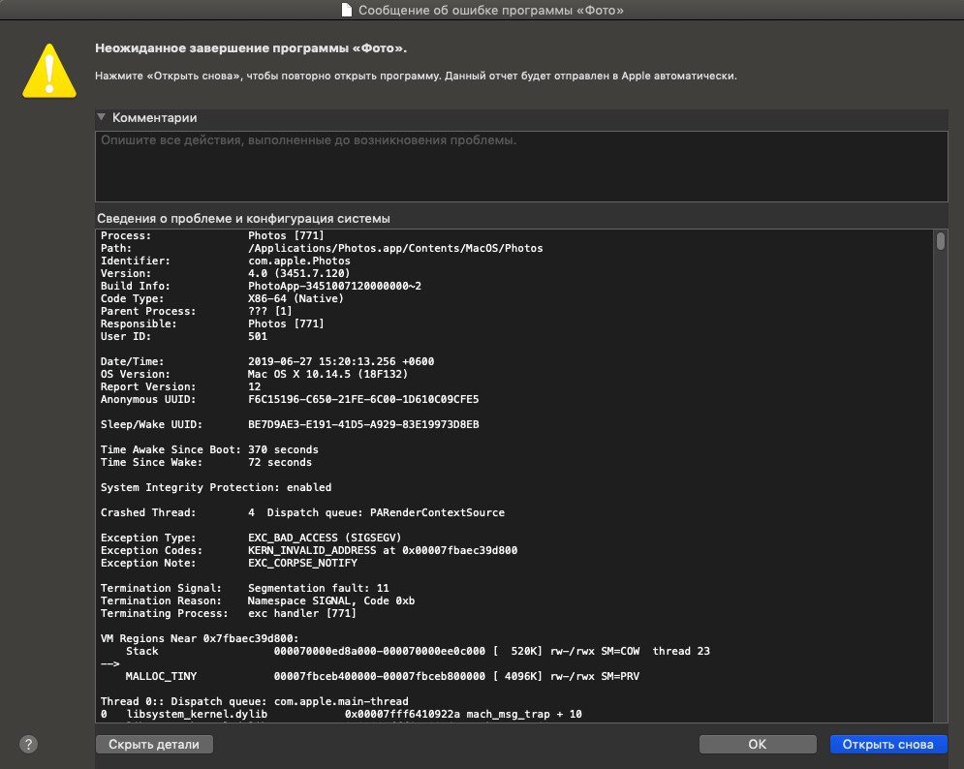Click the yellow warning triangle icon
This screenshot has width=964, height=769.
pyautogui.click(x=49, y=71)
